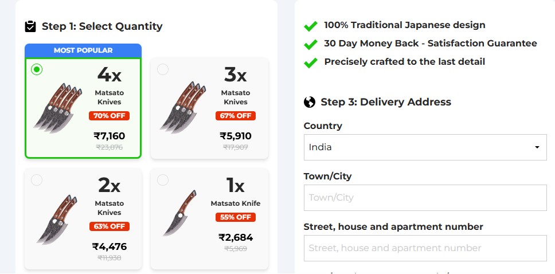Choose the 2x Matsato Knives radio option
The width and height of the screenshot is (555, 274).
point(37,181)
